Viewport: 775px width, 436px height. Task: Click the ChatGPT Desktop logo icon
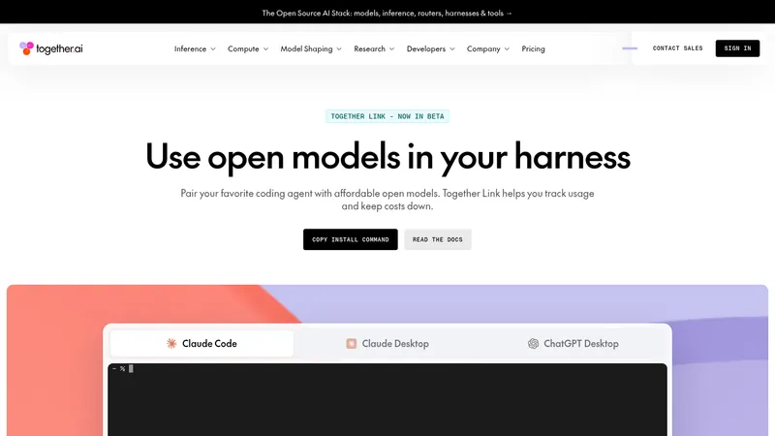click(533, 344)
